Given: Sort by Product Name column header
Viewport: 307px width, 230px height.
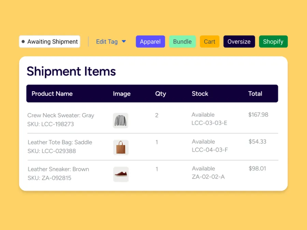Looking at the screenshot, I should [x=52, y=94].
